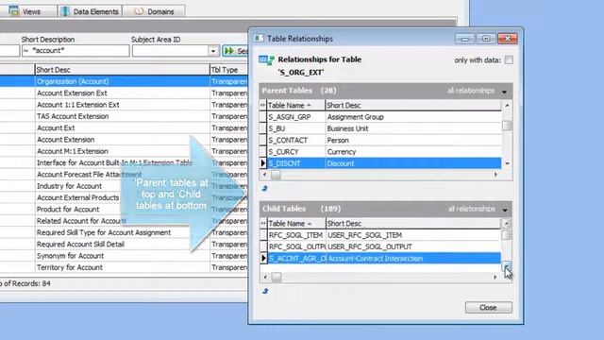
Task: Switch to the Data Elements tab
Action: tap(91, 11)
